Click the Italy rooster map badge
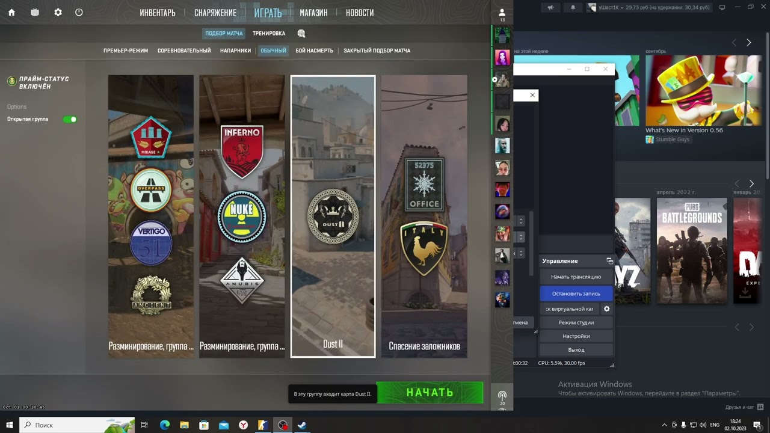This screenshot has height=433, width=770. coord(424,248)
